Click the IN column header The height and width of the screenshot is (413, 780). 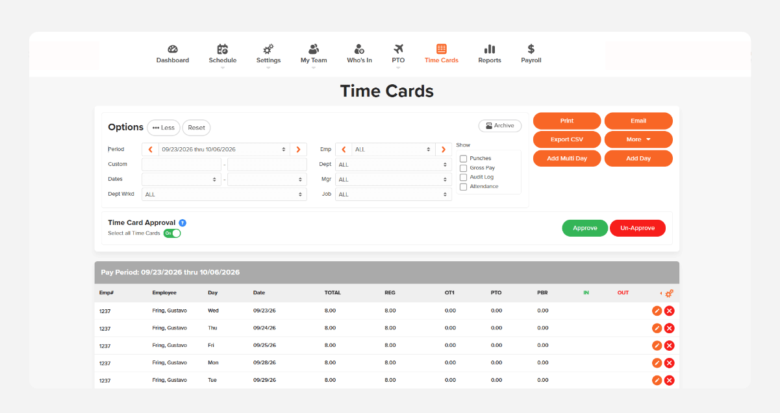tap(586, 293)
